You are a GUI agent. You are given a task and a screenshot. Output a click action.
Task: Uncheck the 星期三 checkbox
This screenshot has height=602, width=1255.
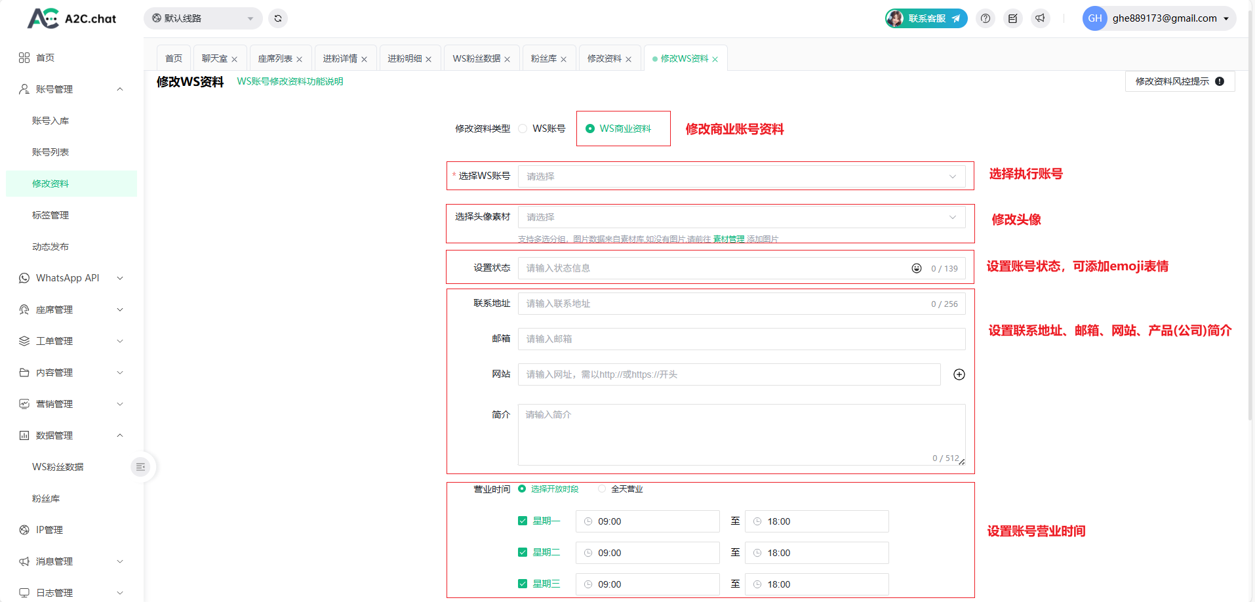click(x=523, y=584)
